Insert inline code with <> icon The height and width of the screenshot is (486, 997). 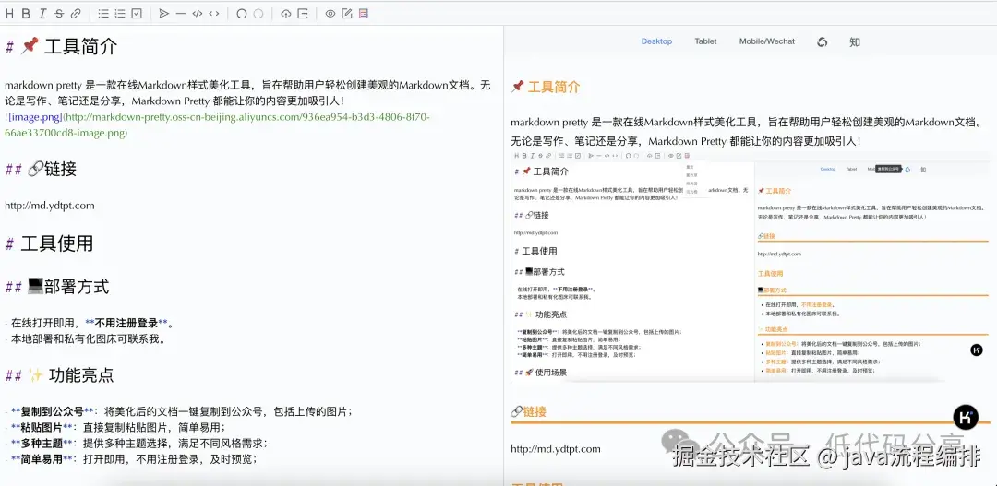[214, 13]
